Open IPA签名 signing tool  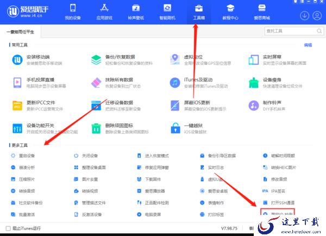point(274,191)
